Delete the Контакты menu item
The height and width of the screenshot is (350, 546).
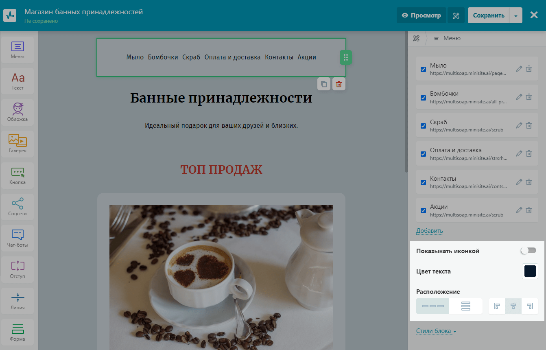click(529, 182)
